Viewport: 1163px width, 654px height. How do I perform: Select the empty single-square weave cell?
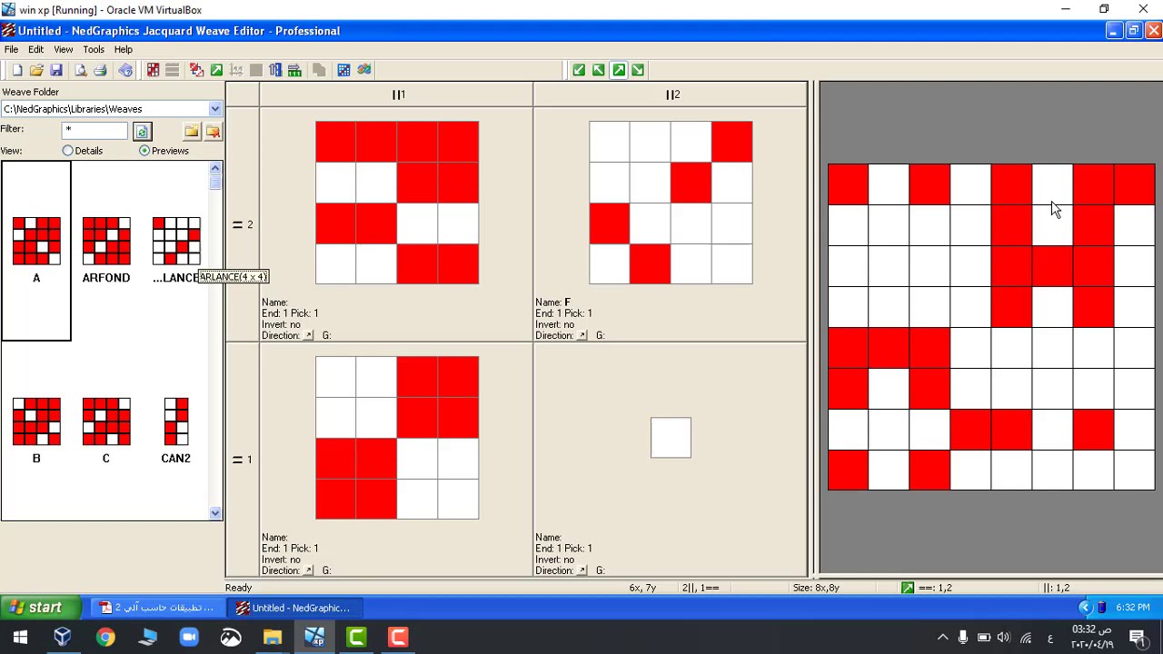(671, 438)
